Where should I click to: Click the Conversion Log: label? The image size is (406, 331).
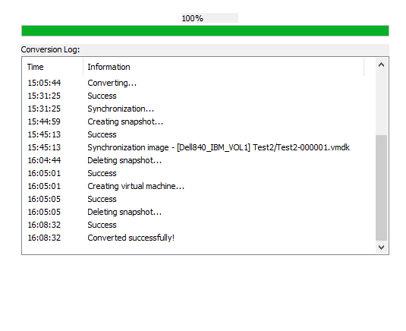tap(50, 49)
